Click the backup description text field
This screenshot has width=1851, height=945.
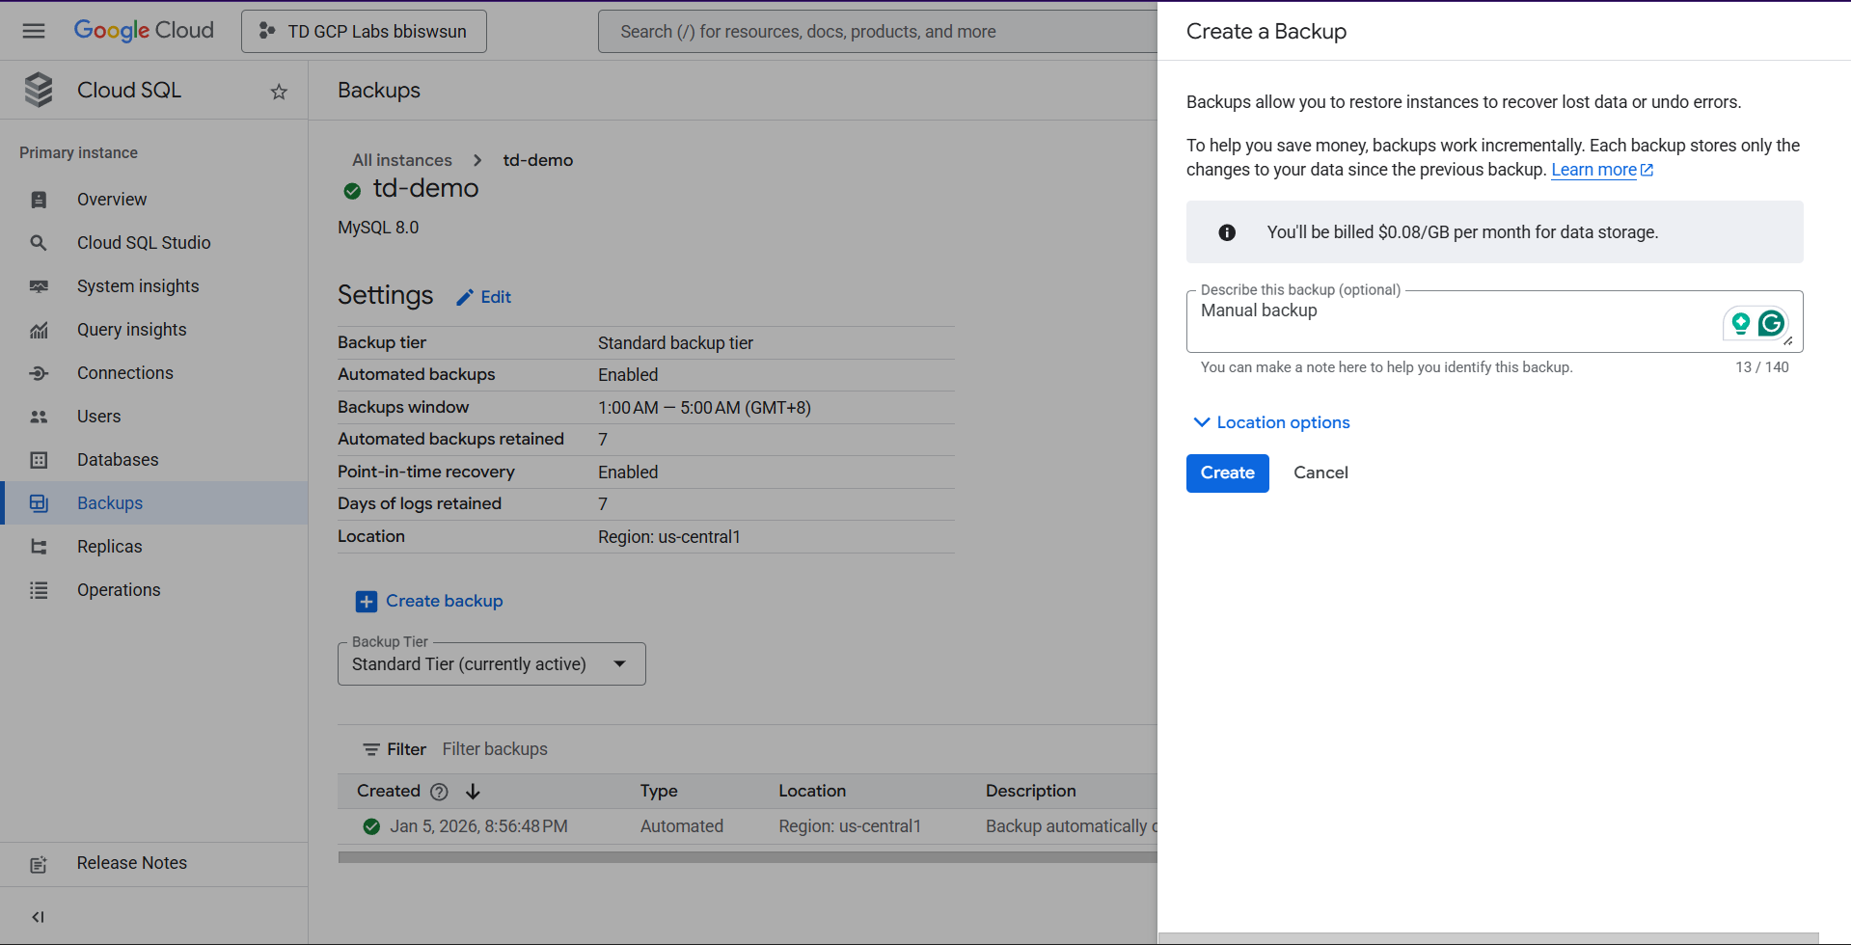pos(1447,321)
